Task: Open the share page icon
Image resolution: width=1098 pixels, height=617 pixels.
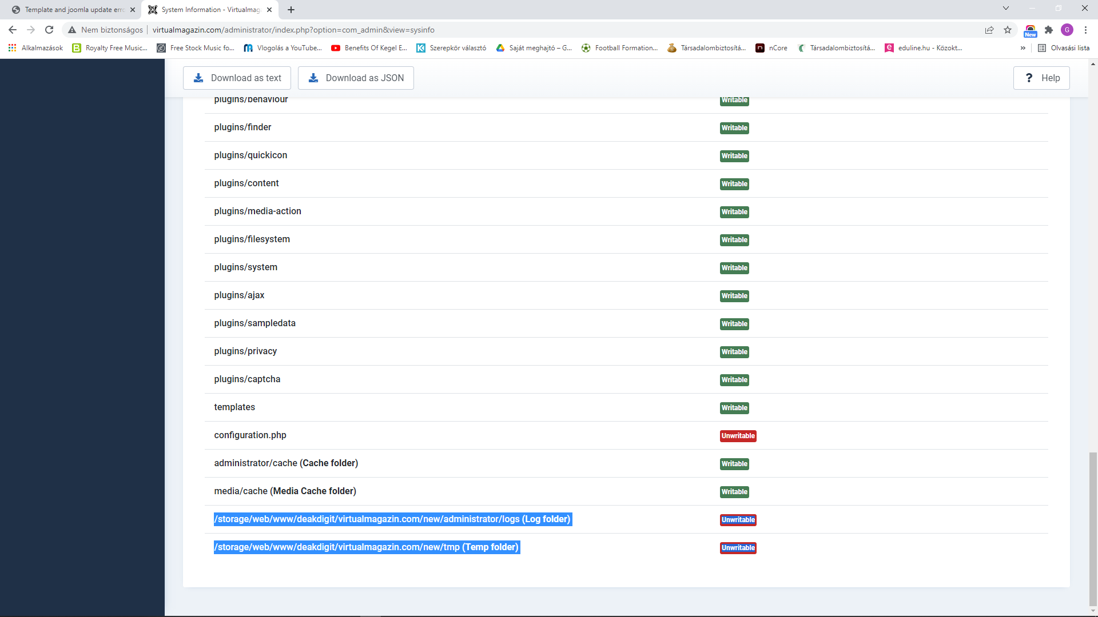Action: pos(989,30)
